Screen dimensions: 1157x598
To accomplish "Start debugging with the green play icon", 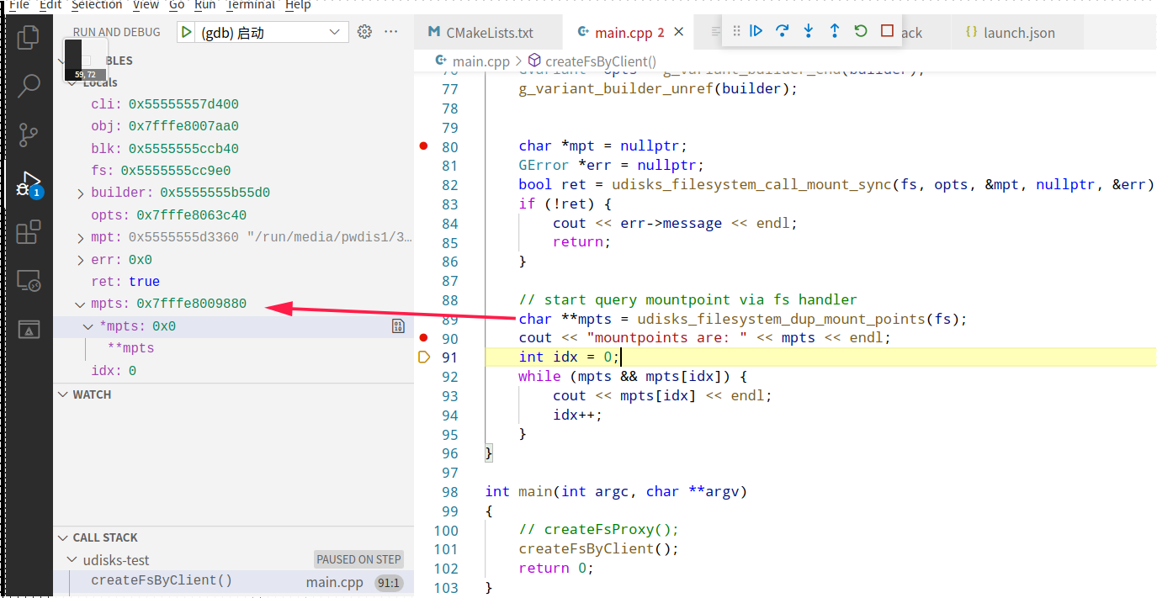I will (x=186, y=32).
